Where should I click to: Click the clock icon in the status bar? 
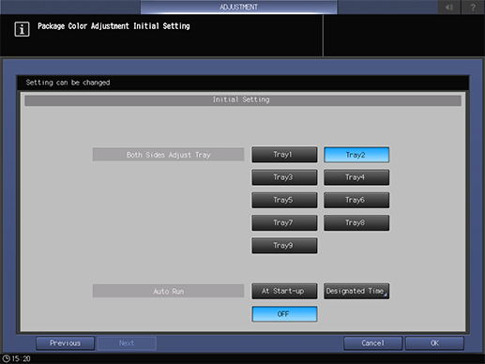[6, 358]
